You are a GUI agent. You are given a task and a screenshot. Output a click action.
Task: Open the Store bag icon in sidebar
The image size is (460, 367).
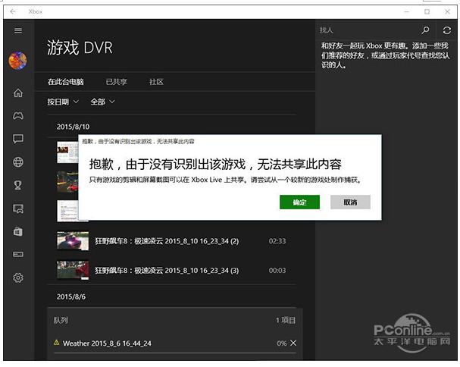click(18, 231)
